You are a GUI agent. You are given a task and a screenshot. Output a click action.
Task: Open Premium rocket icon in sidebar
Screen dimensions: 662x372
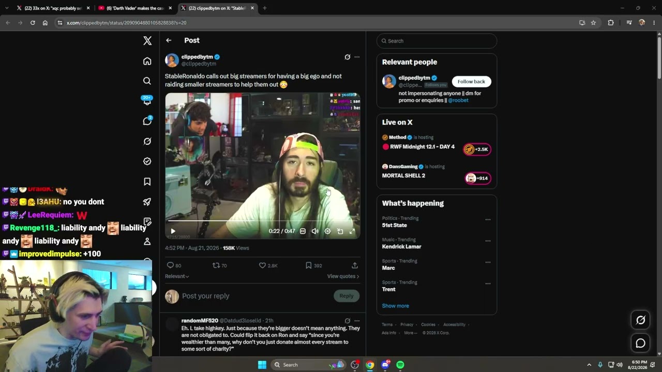tap(147, 202)
